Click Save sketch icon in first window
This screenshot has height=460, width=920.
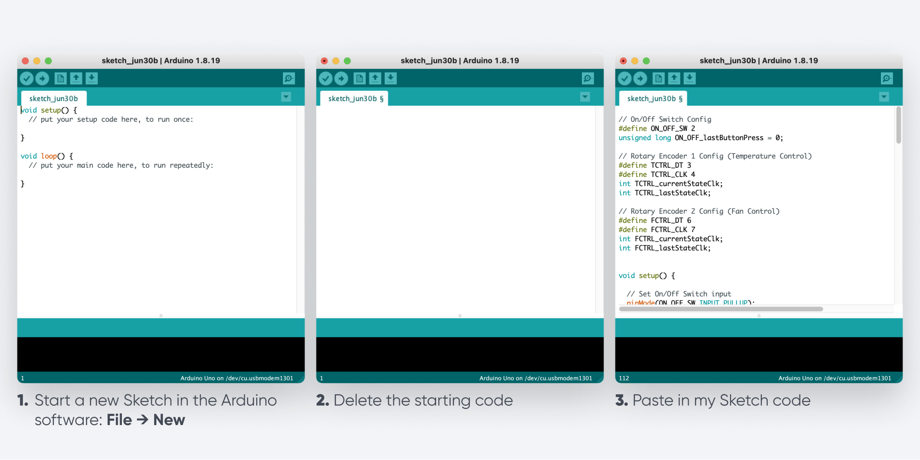pos(92,79)
